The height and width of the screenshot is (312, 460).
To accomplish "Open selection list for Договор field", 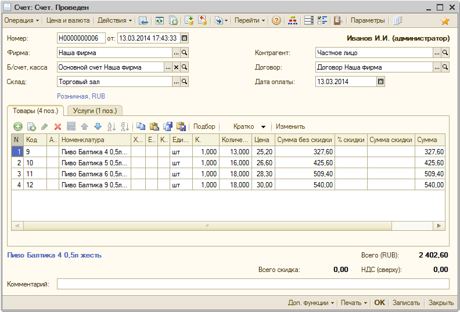I will 437,67.
